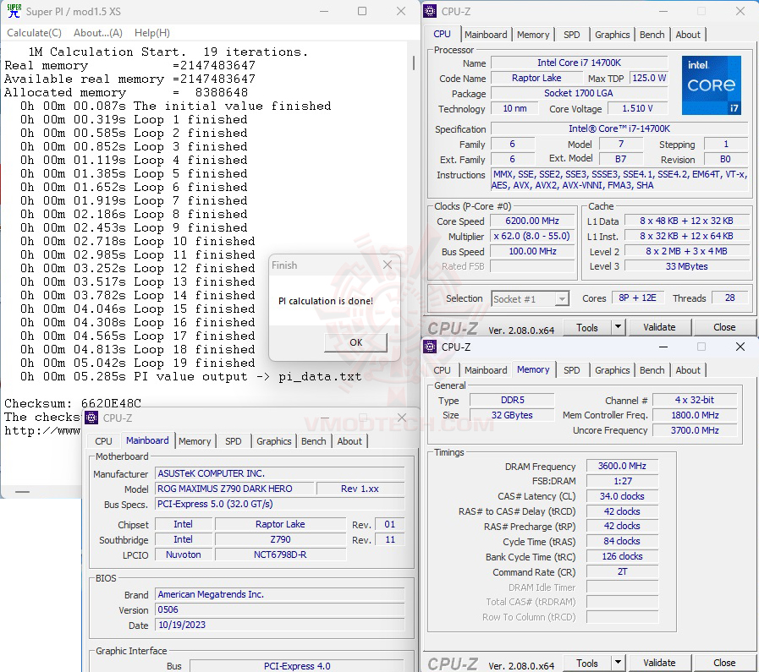This screenshot has width=759, height=672.
Task: Click the Intel Core i7 badge
Action: (x=711, y=85)
